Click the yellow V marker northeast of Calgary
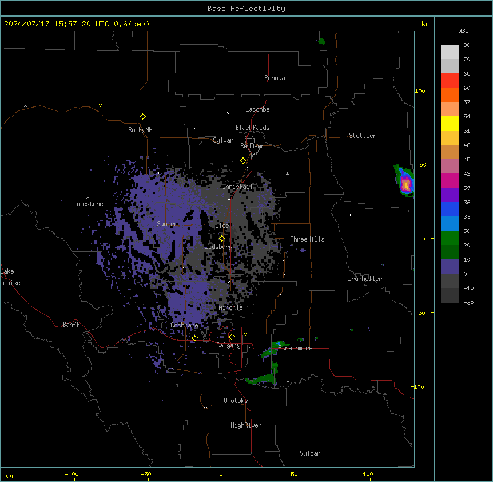 (x=245, y=334)
